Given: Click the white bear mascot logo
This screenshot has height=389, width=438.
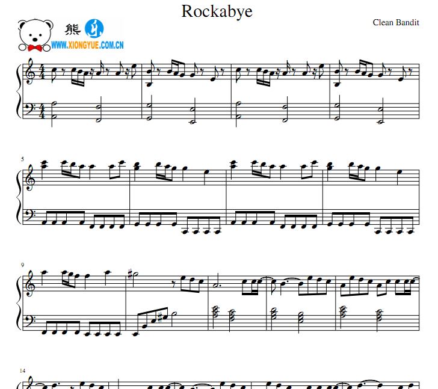Looking at the screenshot, I should point(35,35).
